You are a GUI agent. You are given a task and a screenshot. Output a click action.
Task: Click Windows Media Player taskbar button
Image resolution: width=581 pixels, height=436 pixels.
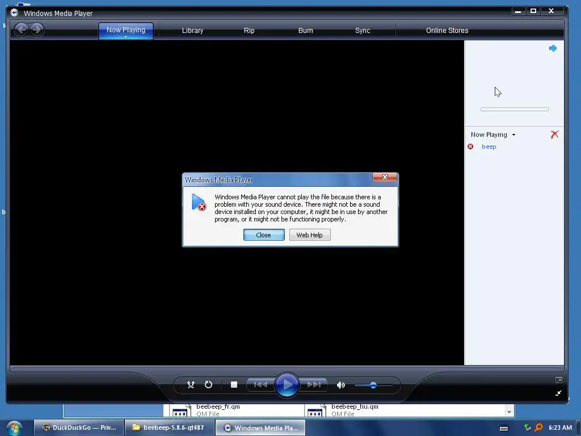260,427
